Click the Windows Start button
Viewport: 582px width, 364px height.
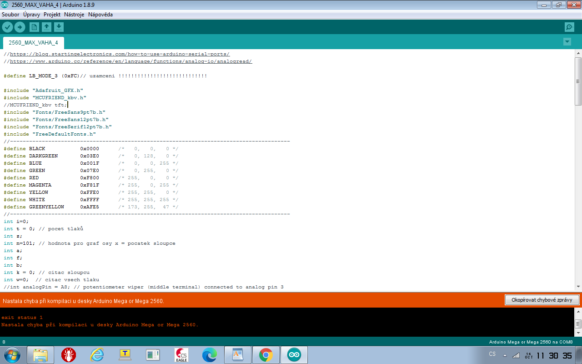12,354
